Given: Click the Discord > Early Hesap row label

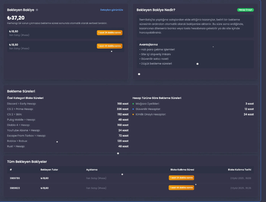Looking at the screenshot, I should (x=22, y=104).
